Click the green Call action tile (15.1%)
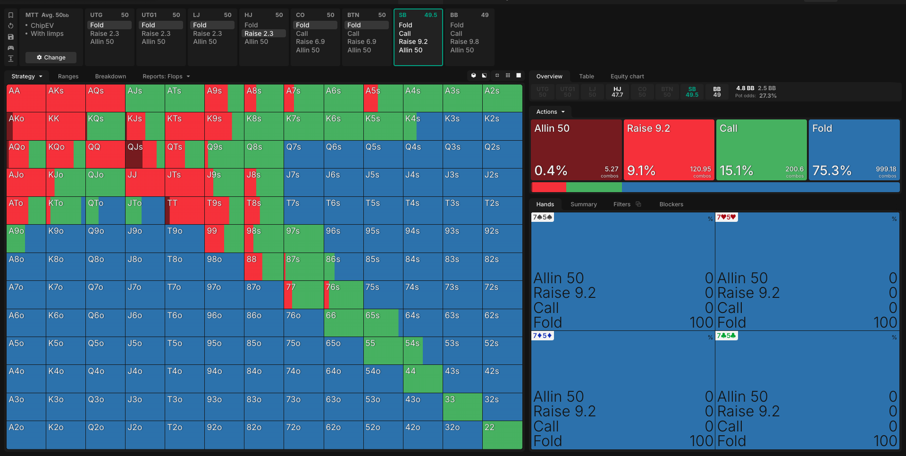Viewport: 906px width, 456px height. tap(761, 150)
